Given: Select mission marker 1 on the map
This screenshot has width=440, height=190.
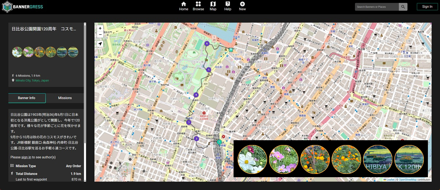Looking at the screenshot, I should click(x=219, y=142).
